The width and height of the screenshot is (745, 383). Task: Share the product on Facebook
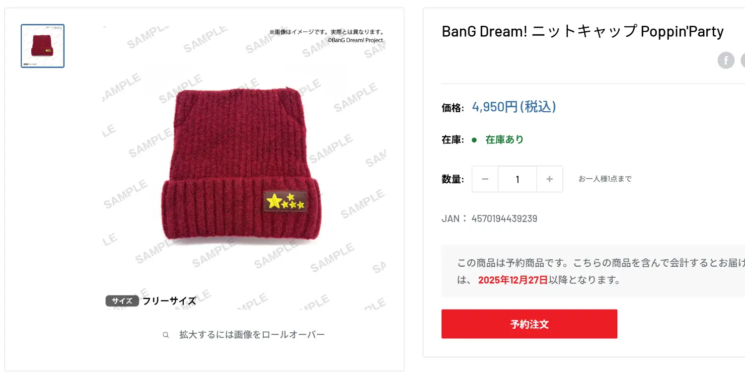click(726, 61)
